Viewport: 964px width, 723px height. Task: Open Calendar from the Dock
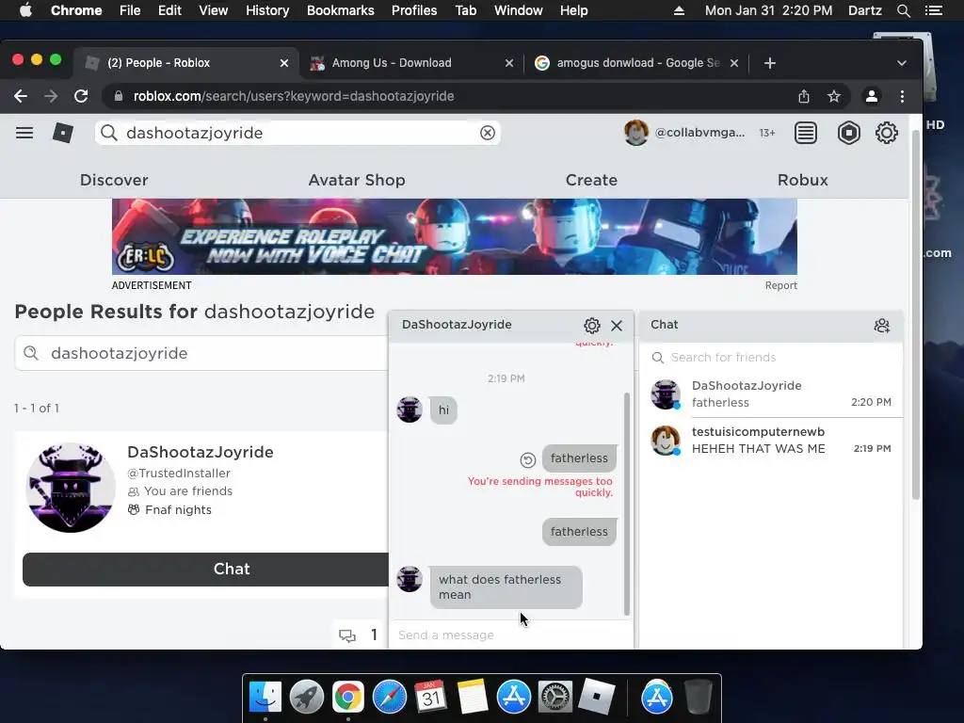coord(430,698)
